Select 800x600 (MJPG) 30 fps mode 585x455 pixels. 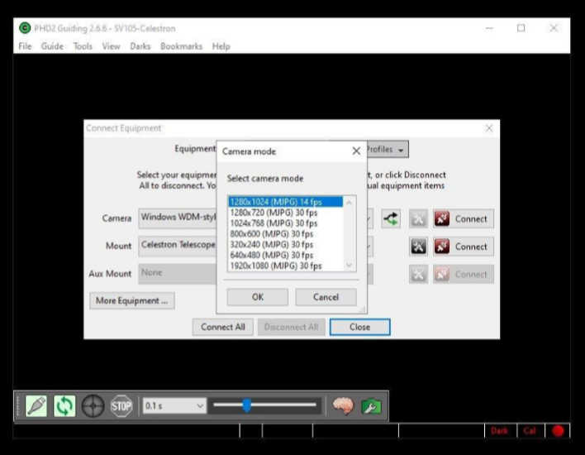click(x=285, y=234)
